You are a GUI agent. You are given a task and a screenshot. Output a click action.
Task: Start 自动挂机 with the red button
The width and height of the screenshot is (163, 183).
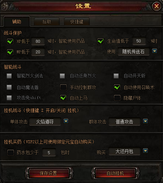point(115,173)
